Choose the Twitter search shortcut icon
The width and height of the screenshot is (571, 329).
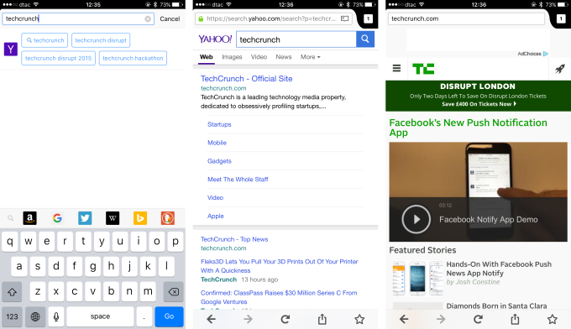pyautogui.click(x=85, y=218)
